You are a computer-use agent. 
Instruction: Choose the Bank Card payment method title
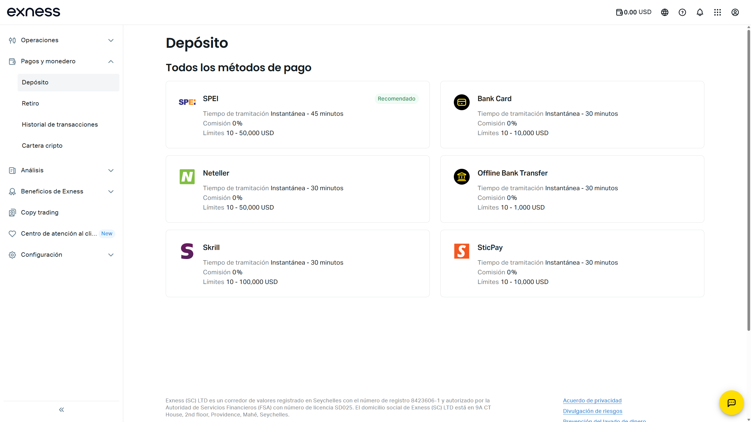pyautogui.click(x=494, y=99)
